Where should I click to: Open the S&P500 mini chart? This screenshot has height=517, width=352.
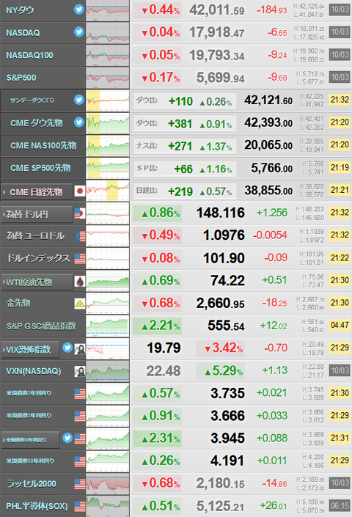coord(108,78)
